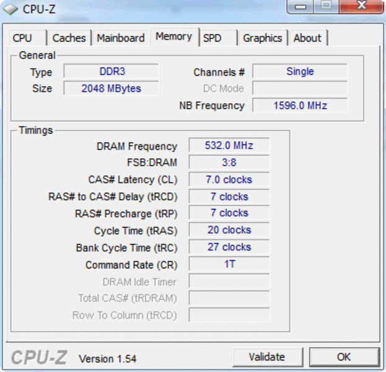Click the Channels # label
The image size is (386, 372).
(x=219, y=72)
